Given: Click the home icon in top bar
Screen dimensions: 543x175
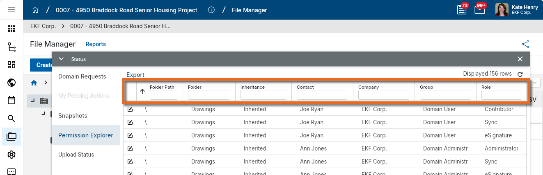Looking at the screenshot, I should click(35, 10).
